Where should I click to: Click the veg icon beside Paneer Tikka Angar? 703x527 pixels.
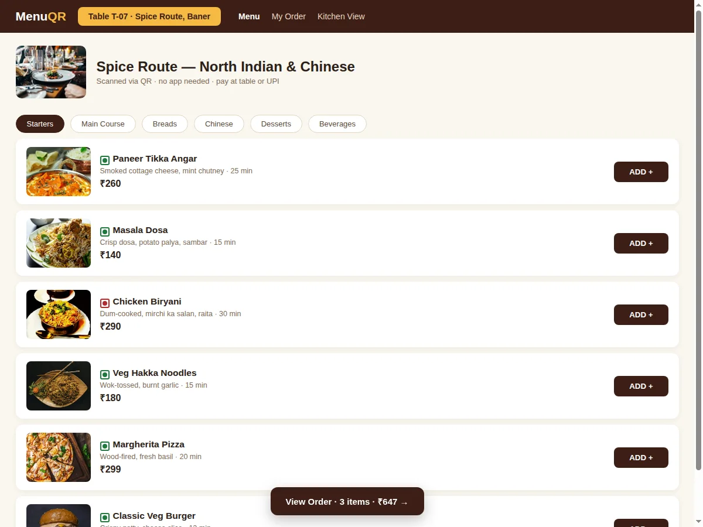[x=105, y=160]
